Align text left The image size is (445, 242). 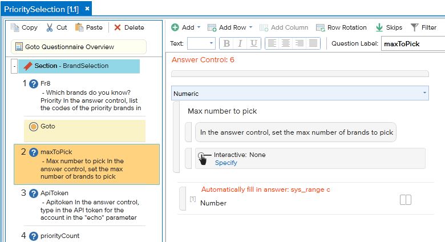tap(272, 43)
